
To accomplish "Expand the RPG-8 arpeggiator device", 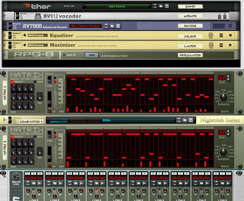I will [5, 55].
